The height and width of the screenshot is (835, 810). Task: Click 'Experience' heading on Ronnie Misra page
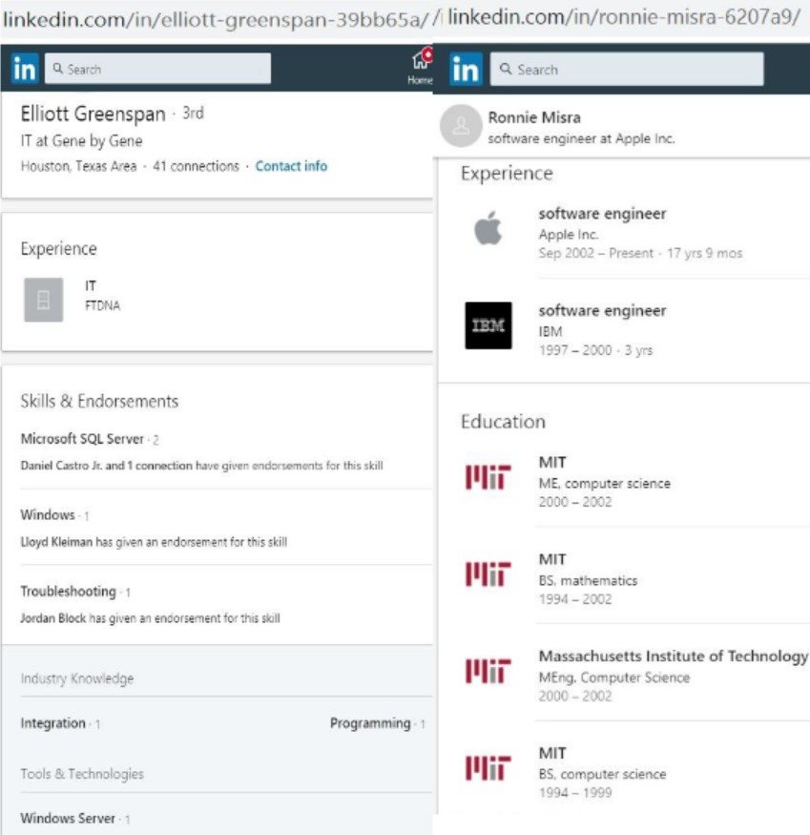coord(507,174)
